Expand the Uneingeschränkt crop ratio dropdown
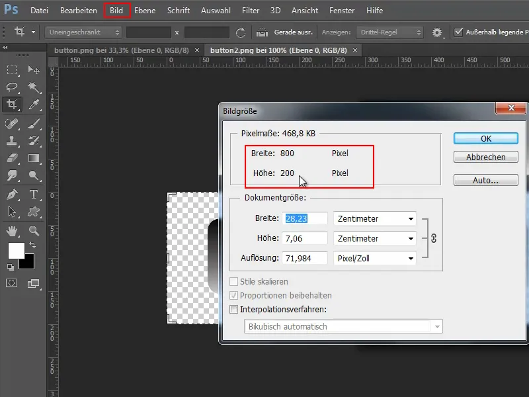529x397 pixels. (84, 32)
